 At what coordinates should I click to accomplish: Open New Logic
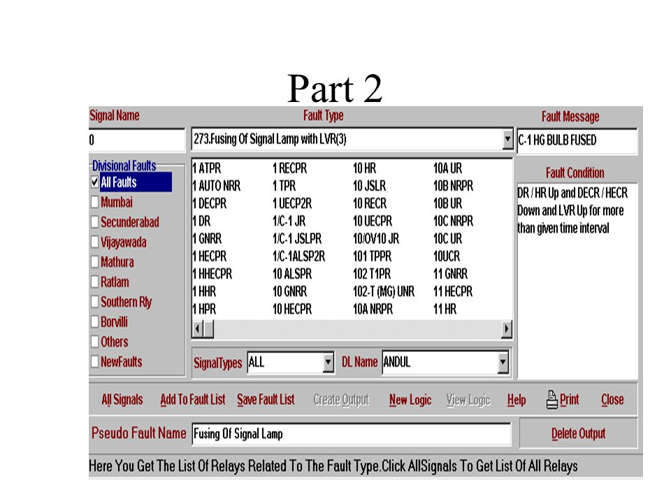pos(410,400)
